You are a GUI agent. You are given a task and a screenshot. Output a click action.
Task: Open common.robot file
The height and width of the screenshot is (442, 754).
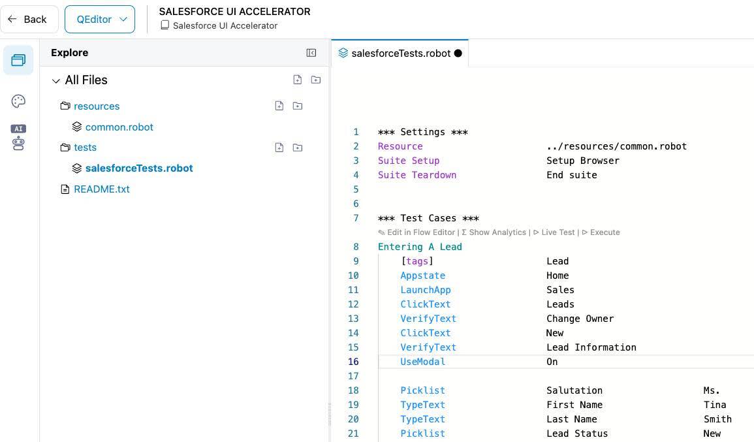pyautogui.click(x=119, y=127)
